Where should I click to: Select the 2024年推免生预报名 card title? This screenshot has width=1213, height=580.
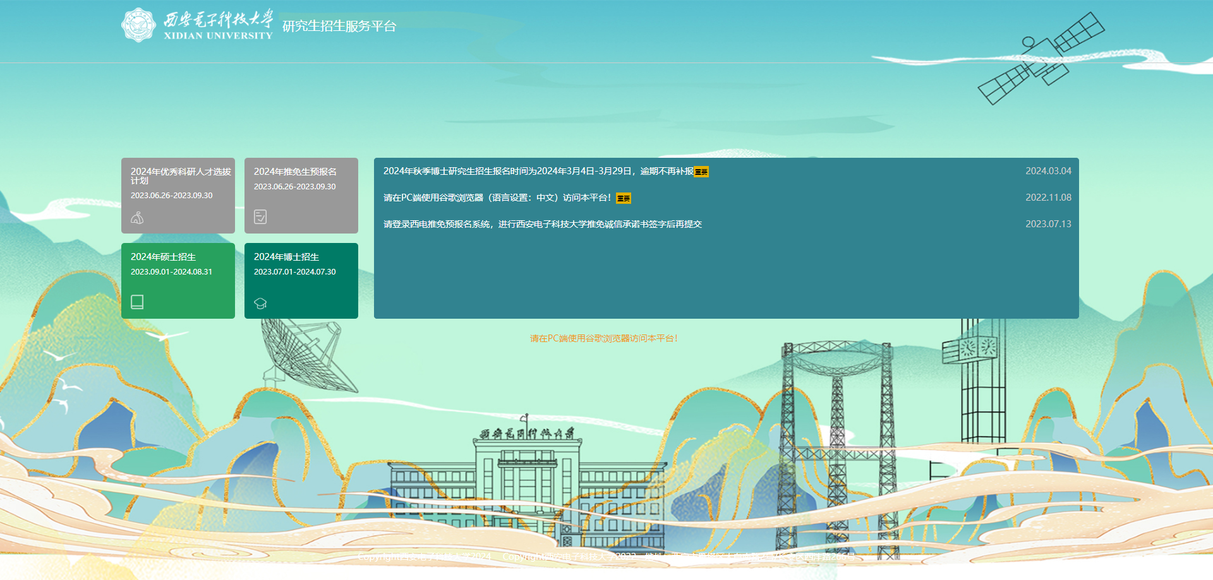click(x=295, y=172)
